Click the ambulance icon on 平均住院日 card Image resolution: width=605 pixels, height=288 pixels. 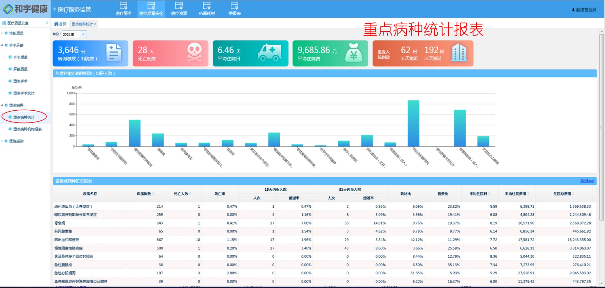pyautogui.click(x=269, y=53)
